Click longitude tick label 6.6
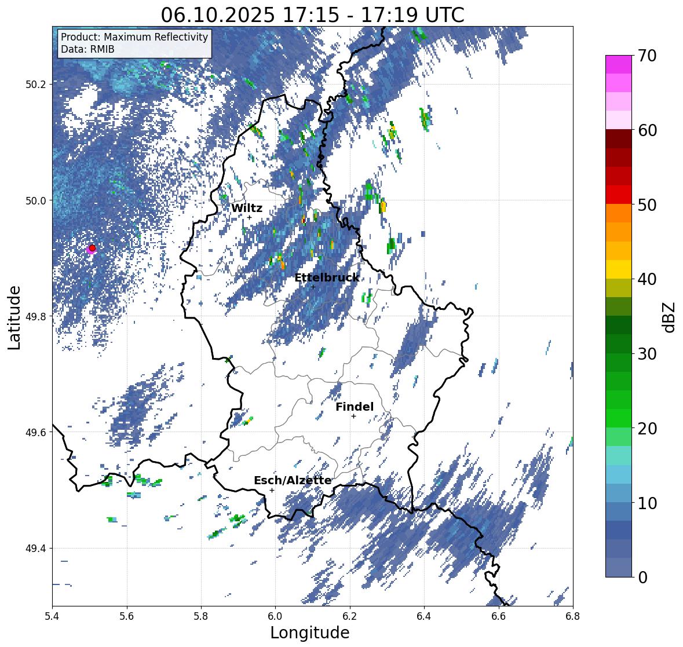683x647 pixels. [x=499, y=616]
